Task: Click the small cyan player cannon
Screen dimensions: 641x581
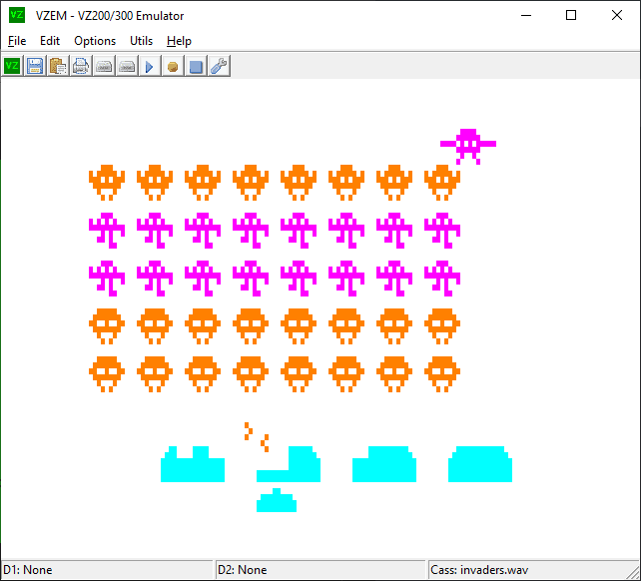Action: [x=277, y=500]
